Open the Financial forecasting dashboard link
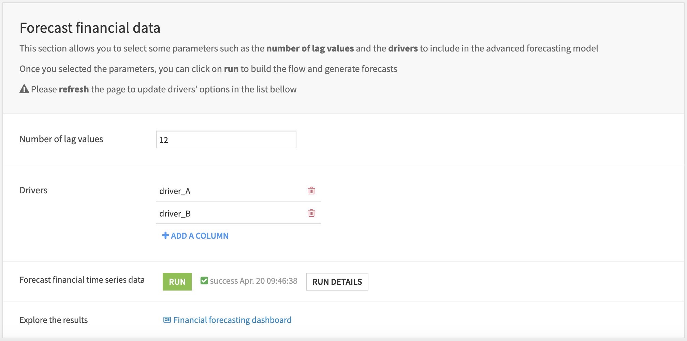 pos(232,320)
